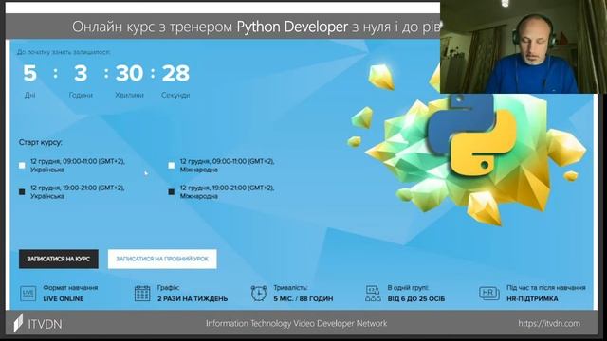The width and height of the screenshot is (607, 341).
Task: Check the 09:00-11:00 Міжнародна course option
Action: pos(171,166)
